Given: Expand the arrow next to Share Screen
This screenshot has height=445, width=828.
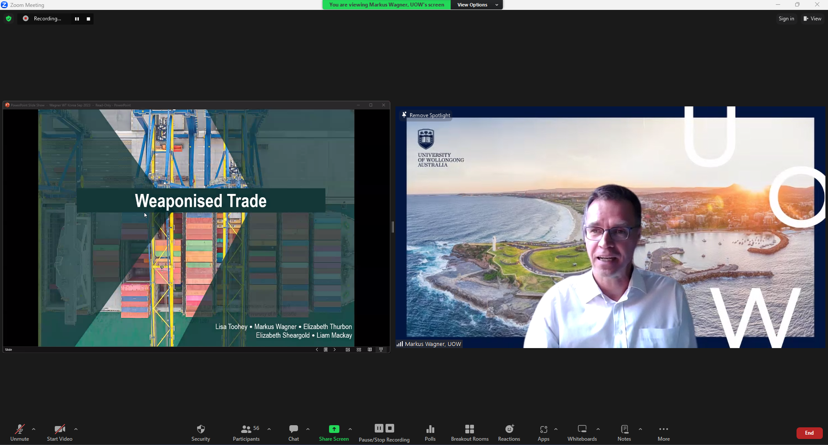Looking at the screenshot, I should [350, 429].
